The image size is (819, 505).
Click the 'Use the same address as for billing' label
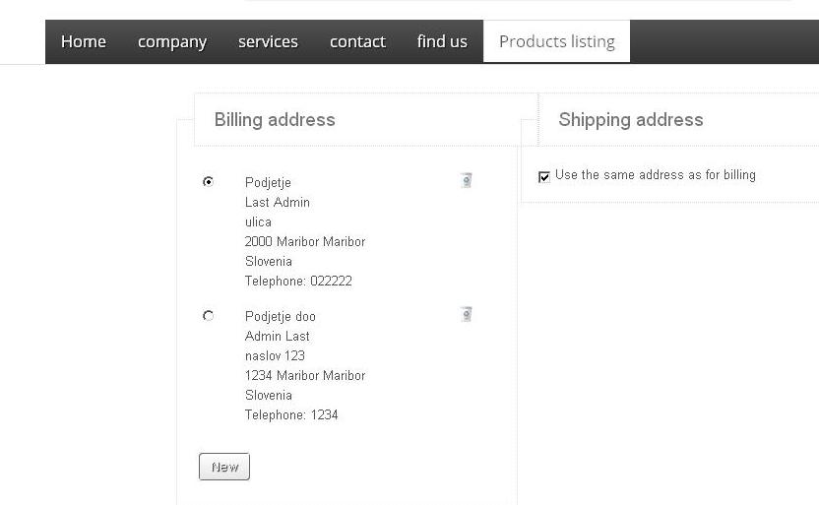click(x=656, y=175)
